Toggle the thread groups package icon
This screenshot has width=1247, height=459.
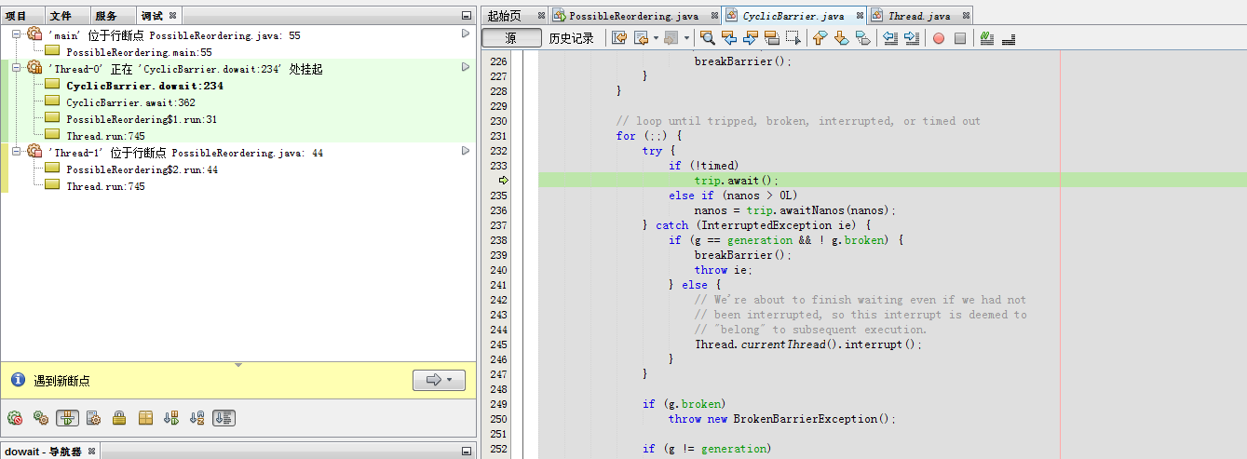(x=145, y=418)
